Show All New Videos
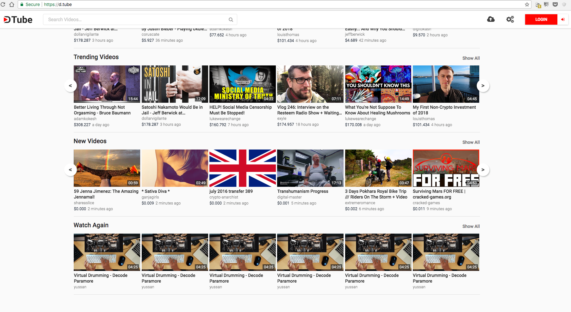This screenshot has height=312, width=571. (x=471, y=142)
